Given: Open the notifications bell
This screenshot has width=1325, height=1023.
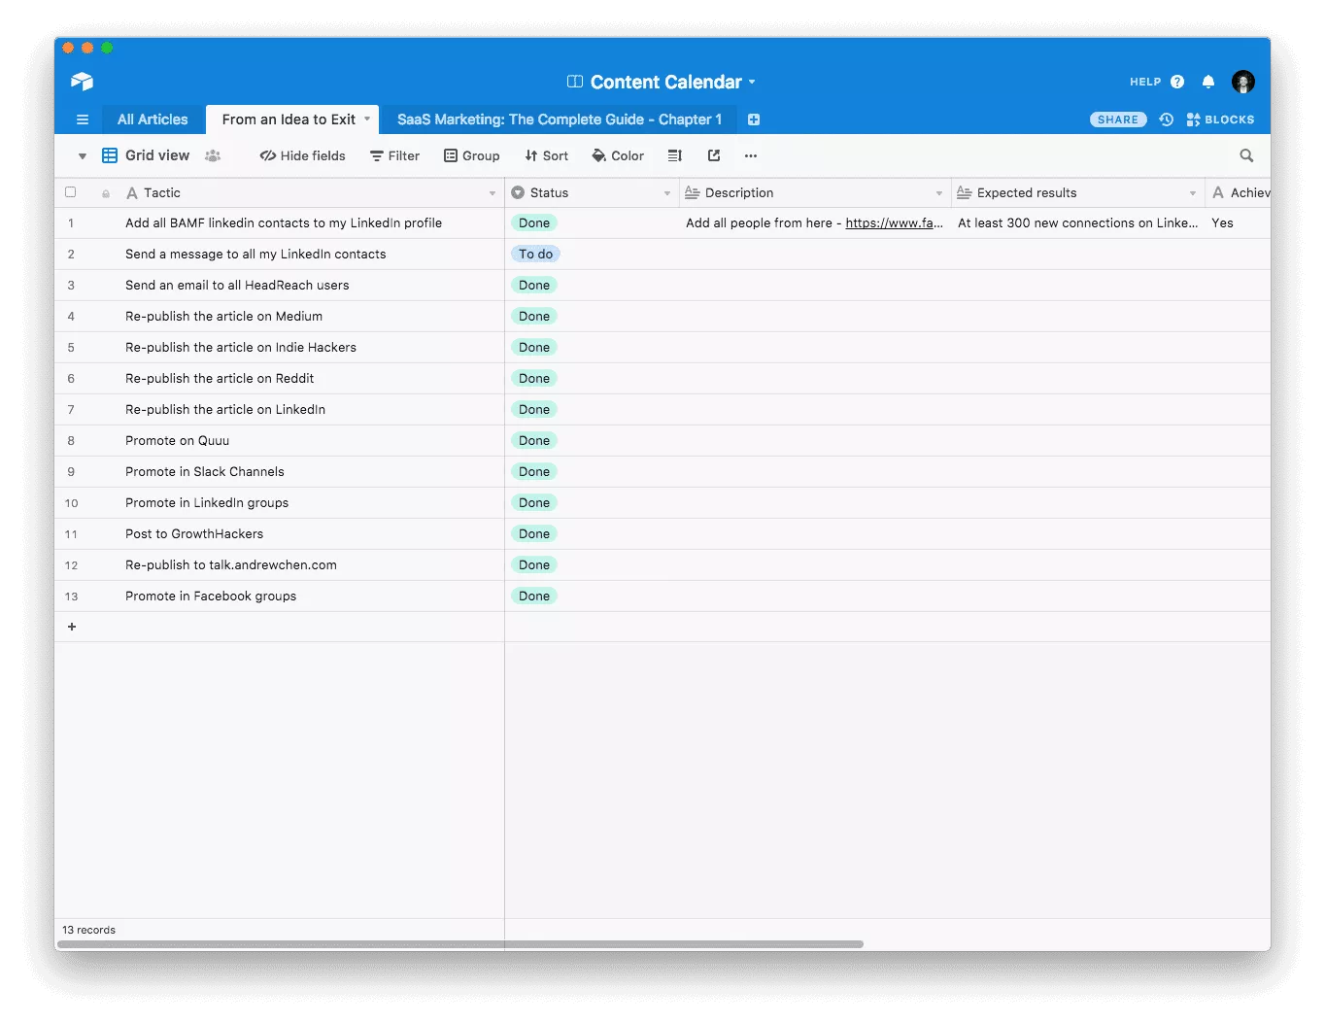Looking at the screenshot, I should point(1208,82).
